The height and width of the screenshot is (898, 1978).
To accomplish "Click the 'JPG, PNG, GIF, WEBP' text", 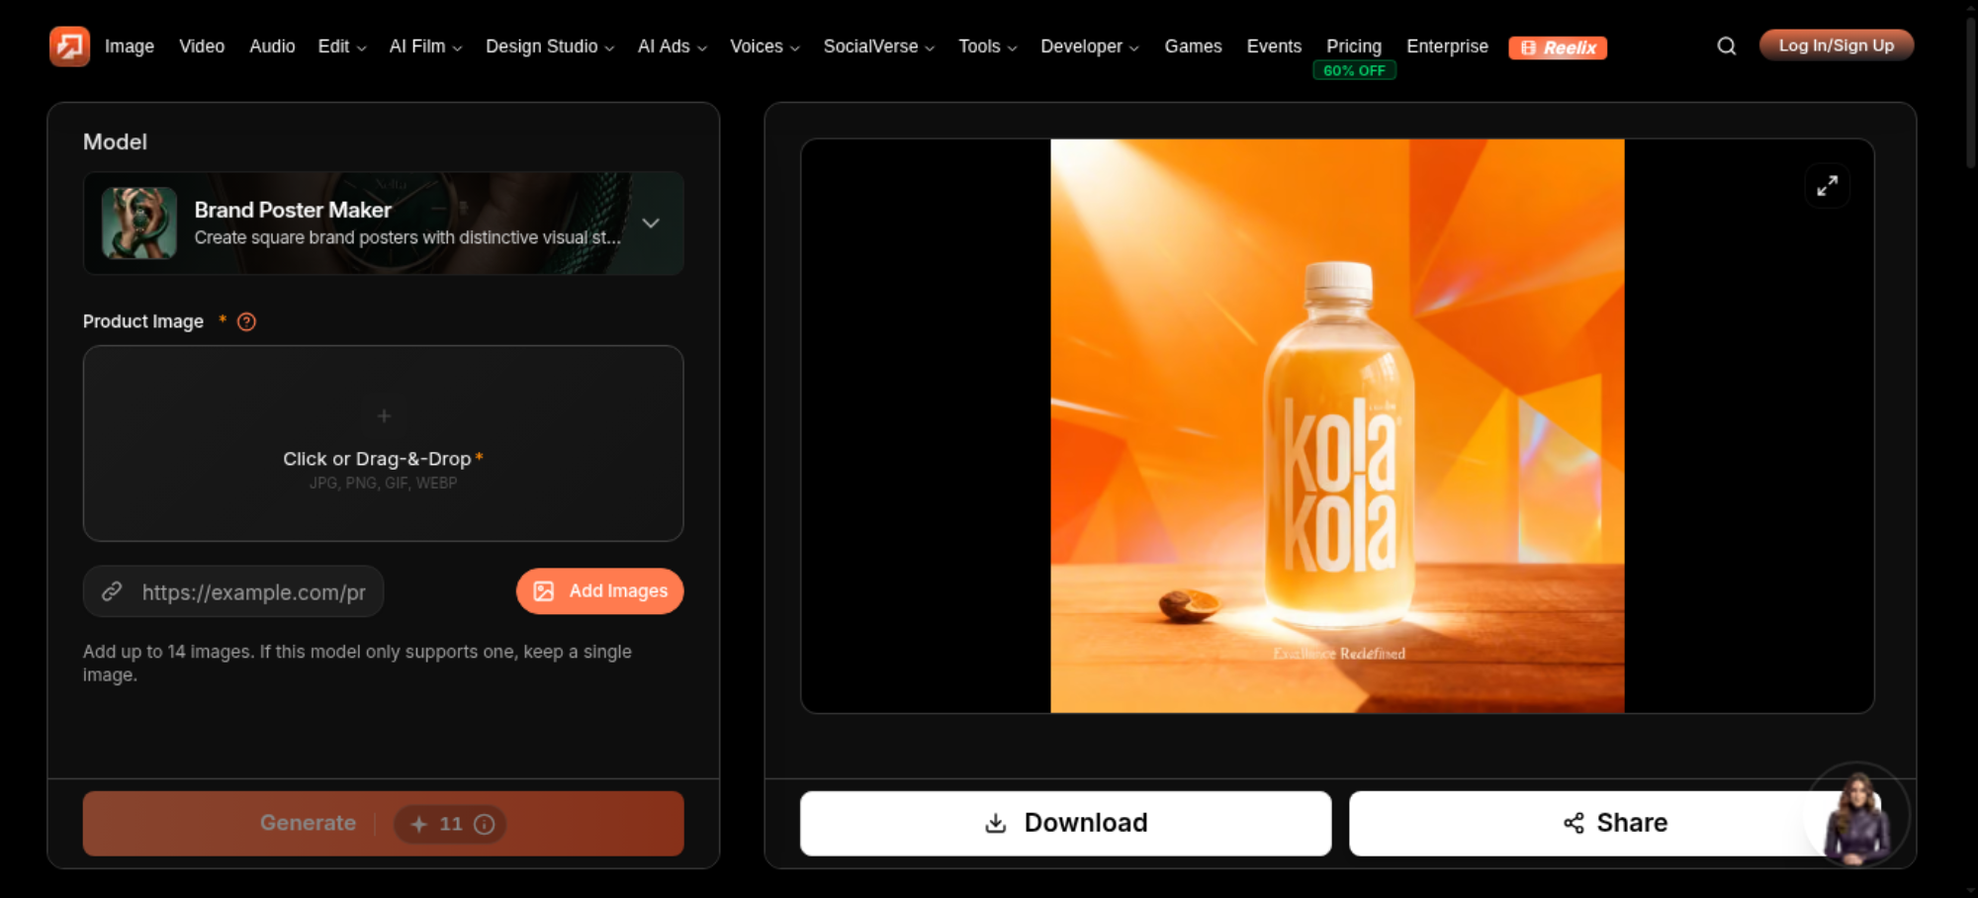I will coord(384,484).
